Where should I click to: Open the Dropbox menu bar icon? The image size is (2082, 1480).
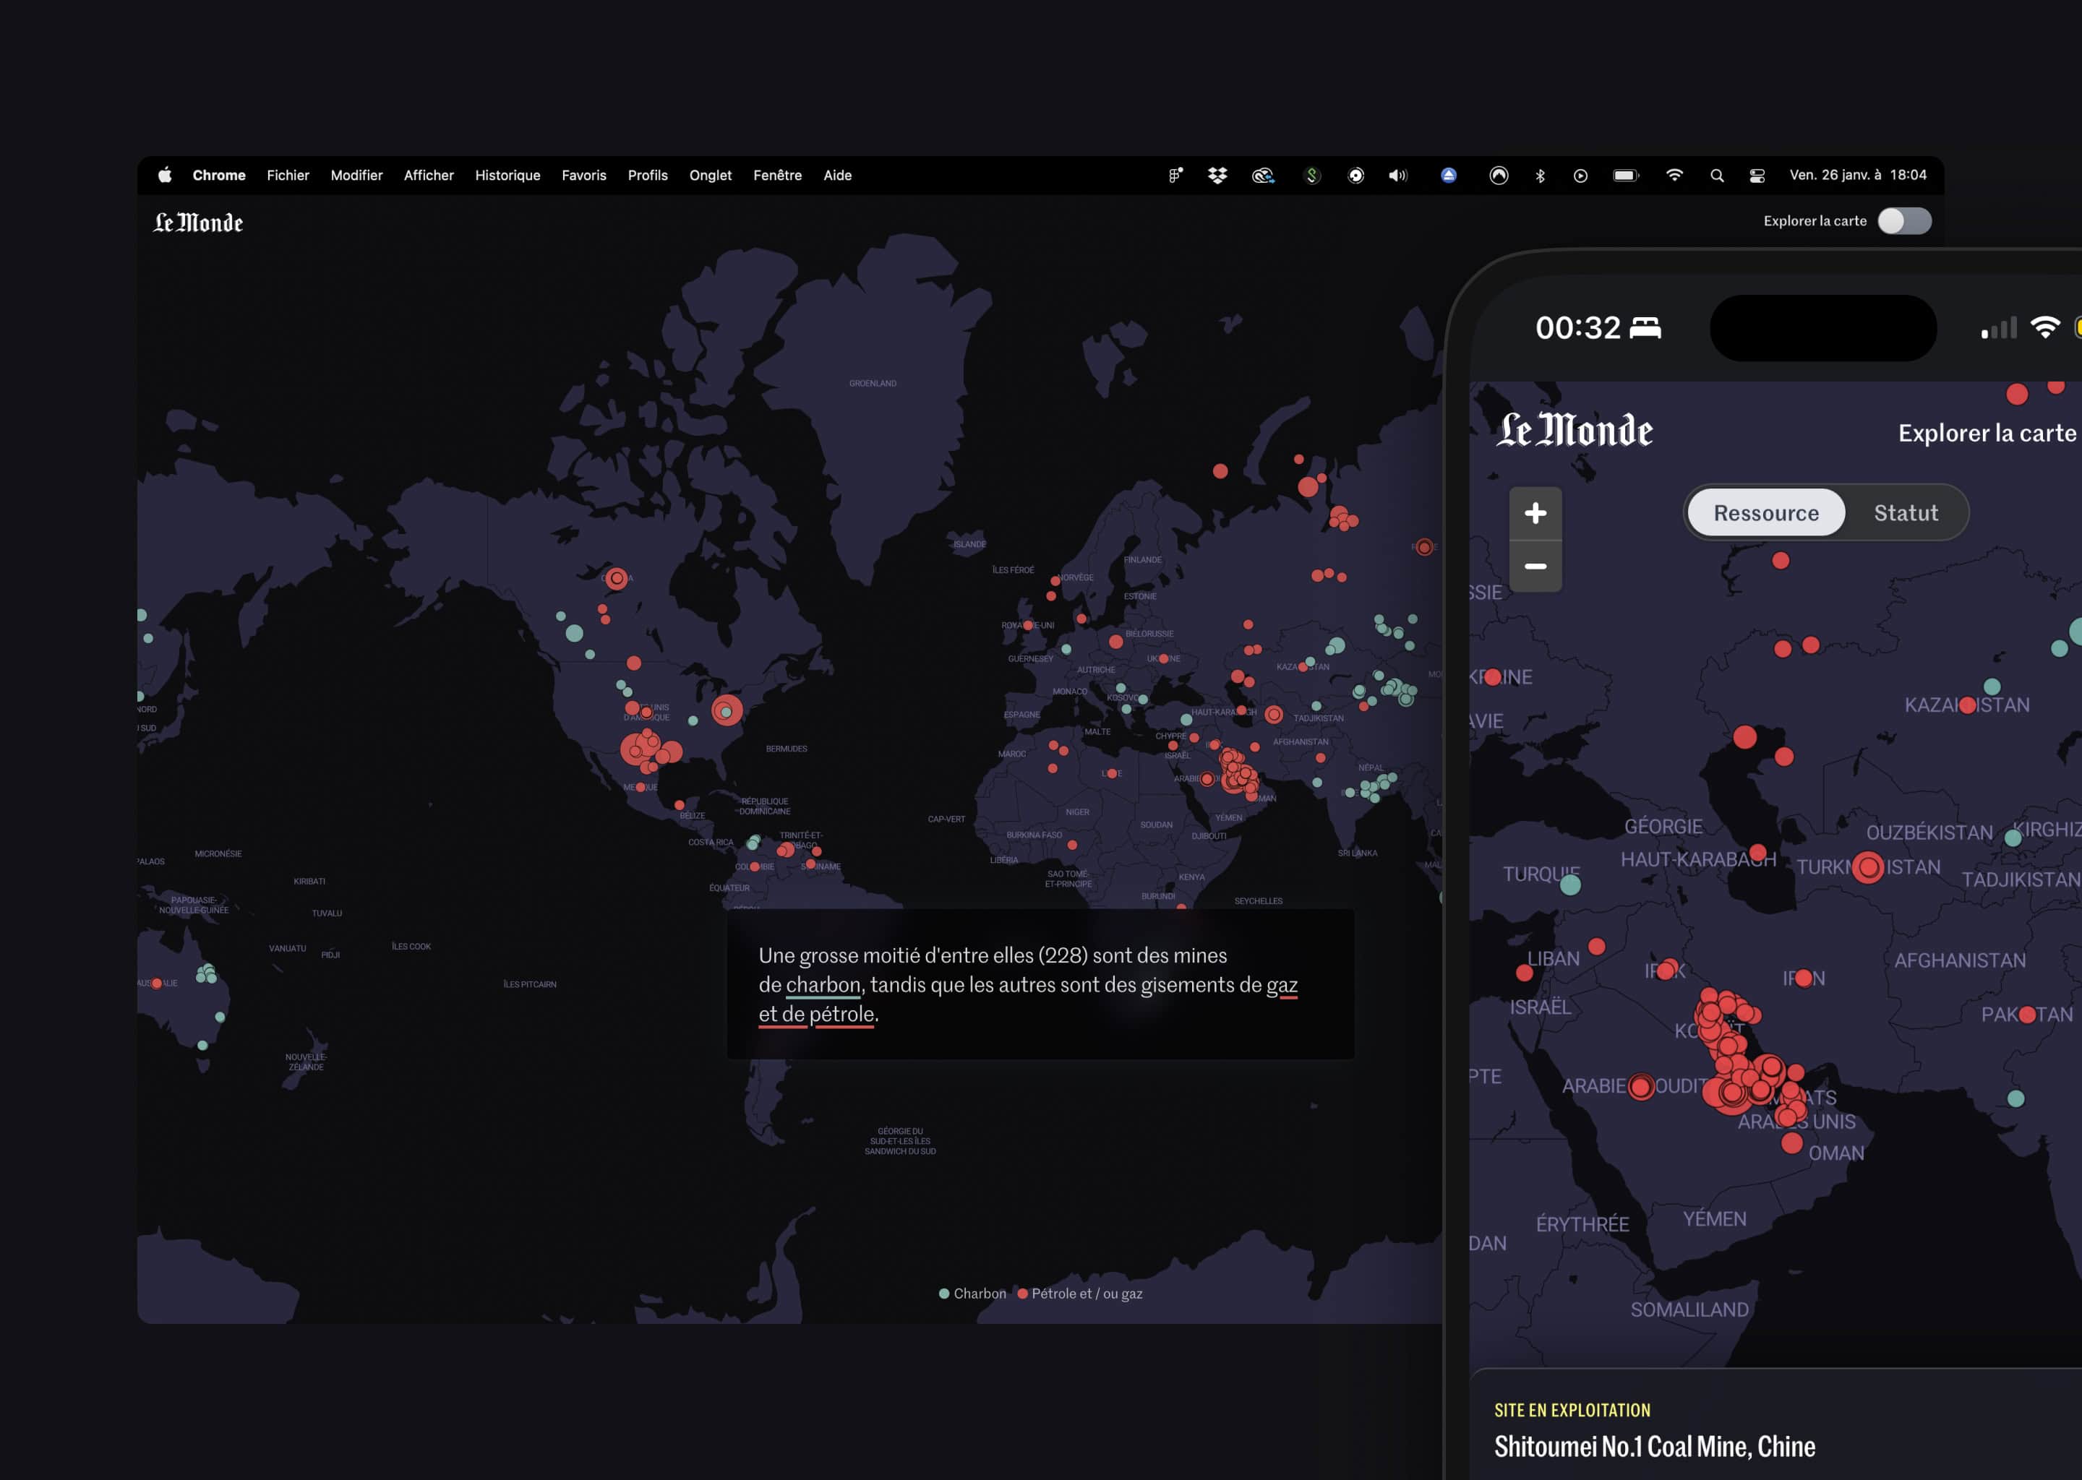(x=1218, y=175)
